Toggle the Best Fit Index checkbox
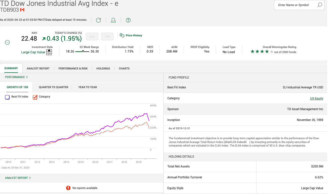 click(x=7, y=97)
